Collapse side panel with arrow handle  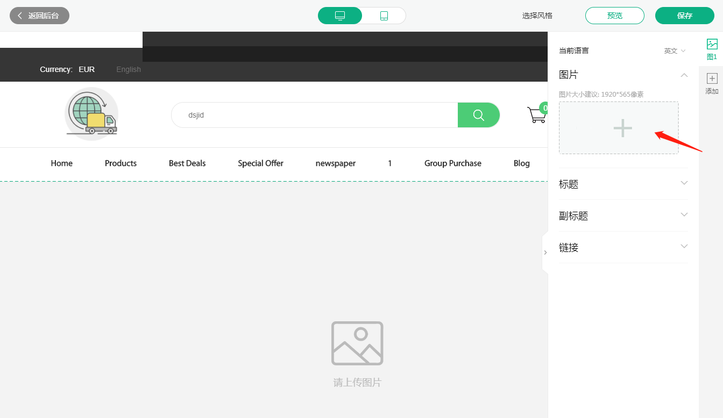(x=545, y=253)
